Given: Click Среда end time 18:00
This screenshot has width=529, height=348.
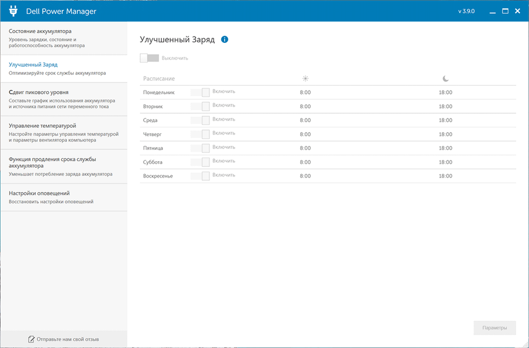Looking at the screenshot, I should tap(445, 120).
